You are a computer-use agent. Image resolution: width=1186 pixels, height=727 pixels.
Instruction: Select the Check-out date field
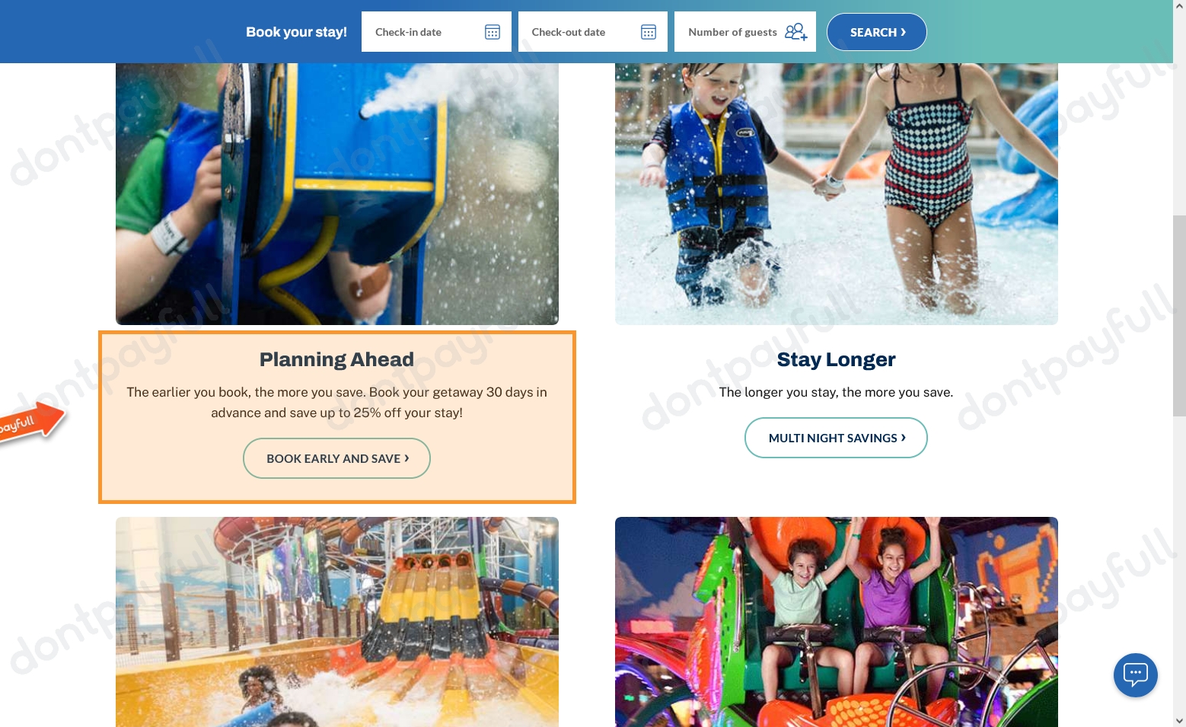(x=592, y=32)
